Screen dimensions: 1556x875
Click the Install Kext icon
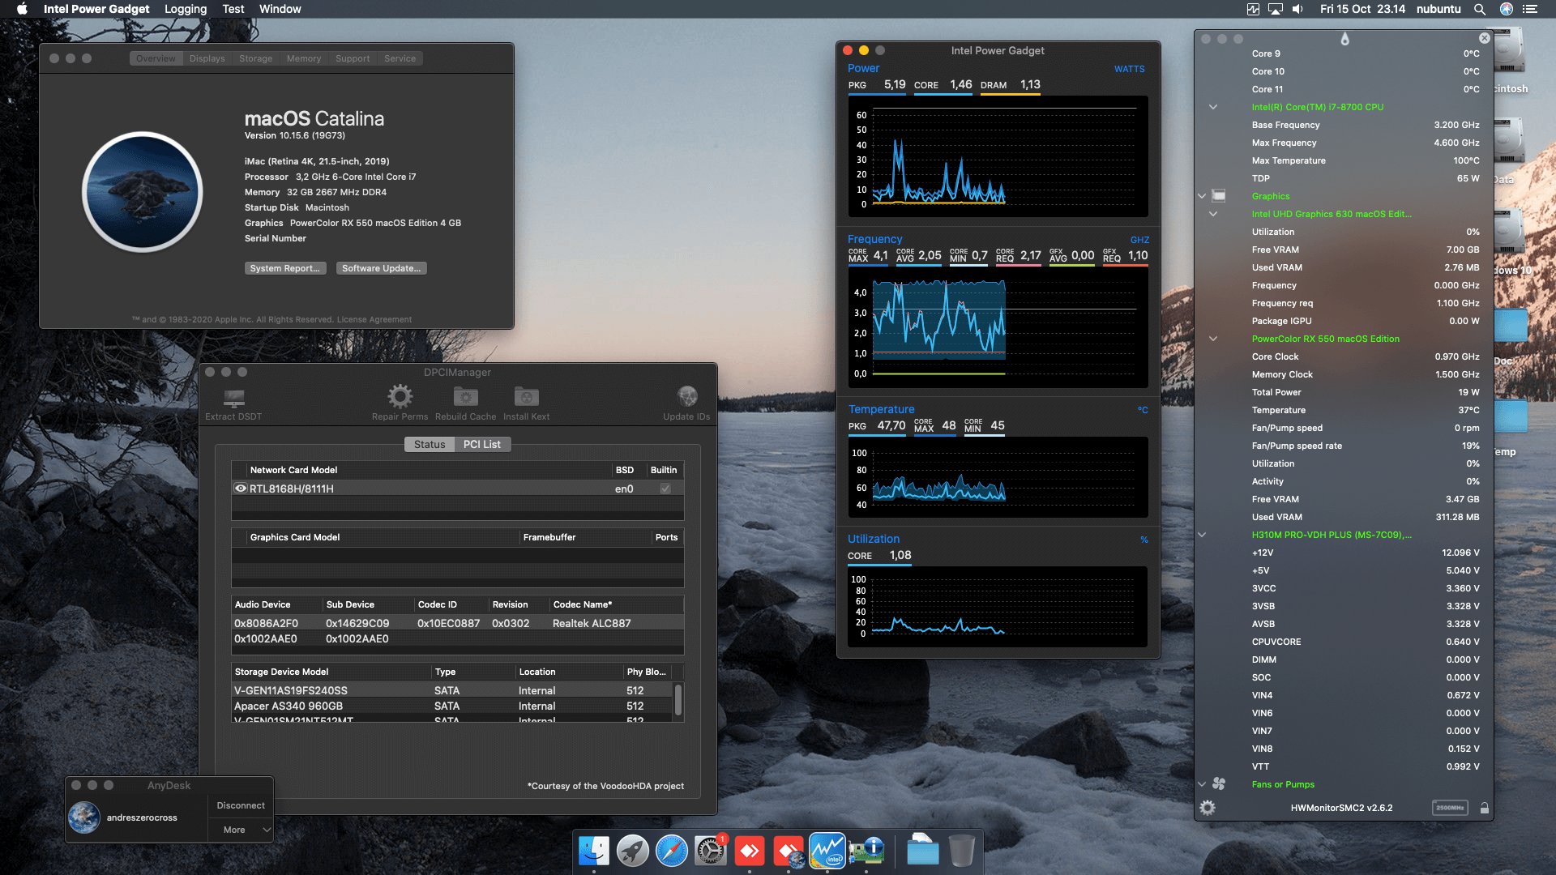(526, 396)
